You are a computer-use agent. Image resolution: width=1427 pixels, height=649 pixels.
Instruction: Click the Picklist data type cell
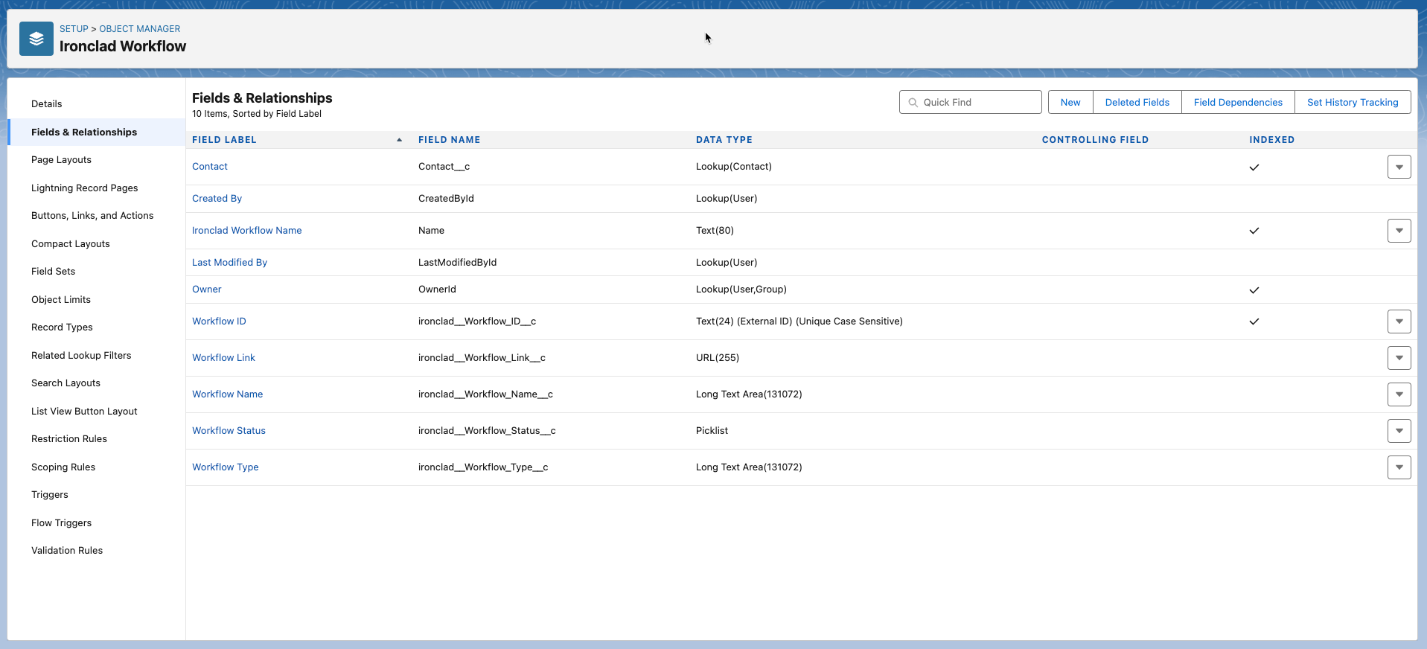tap(712, 431)
